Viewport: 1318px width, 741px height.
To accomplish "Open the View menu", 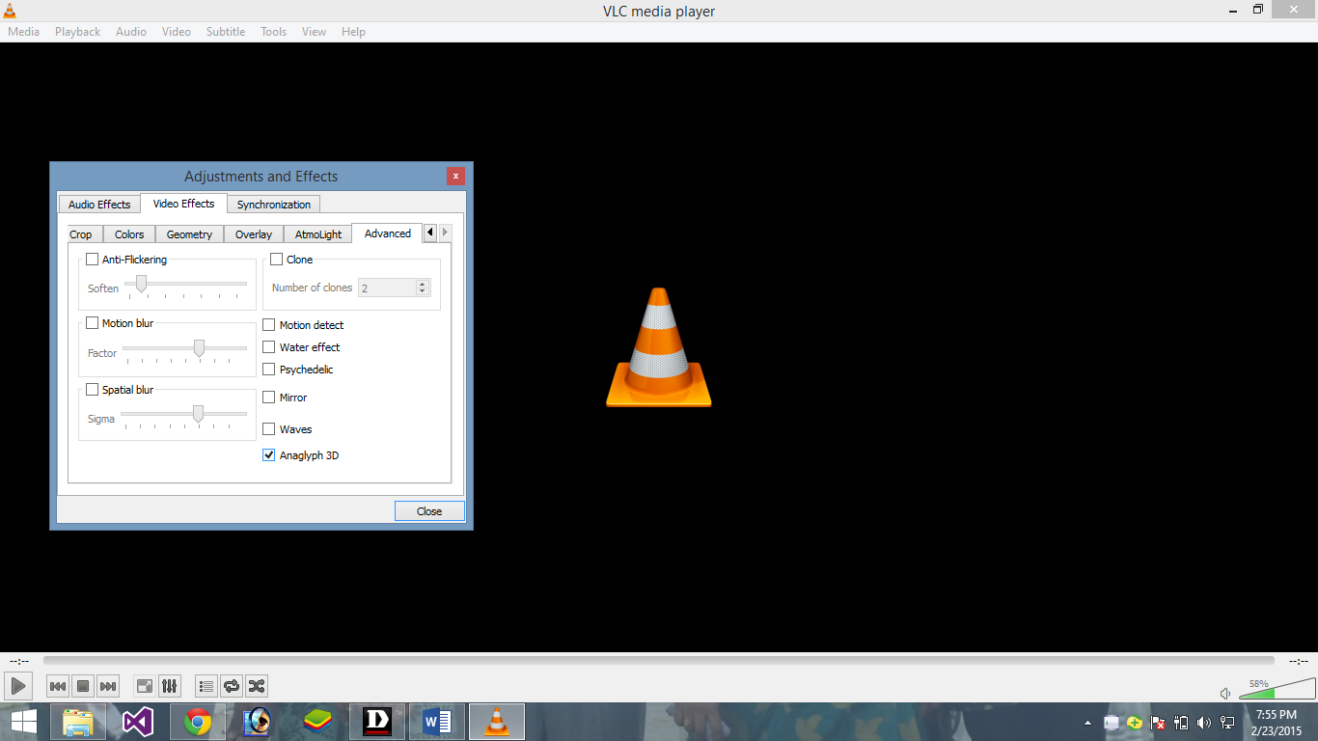I will tap(315, 32).
